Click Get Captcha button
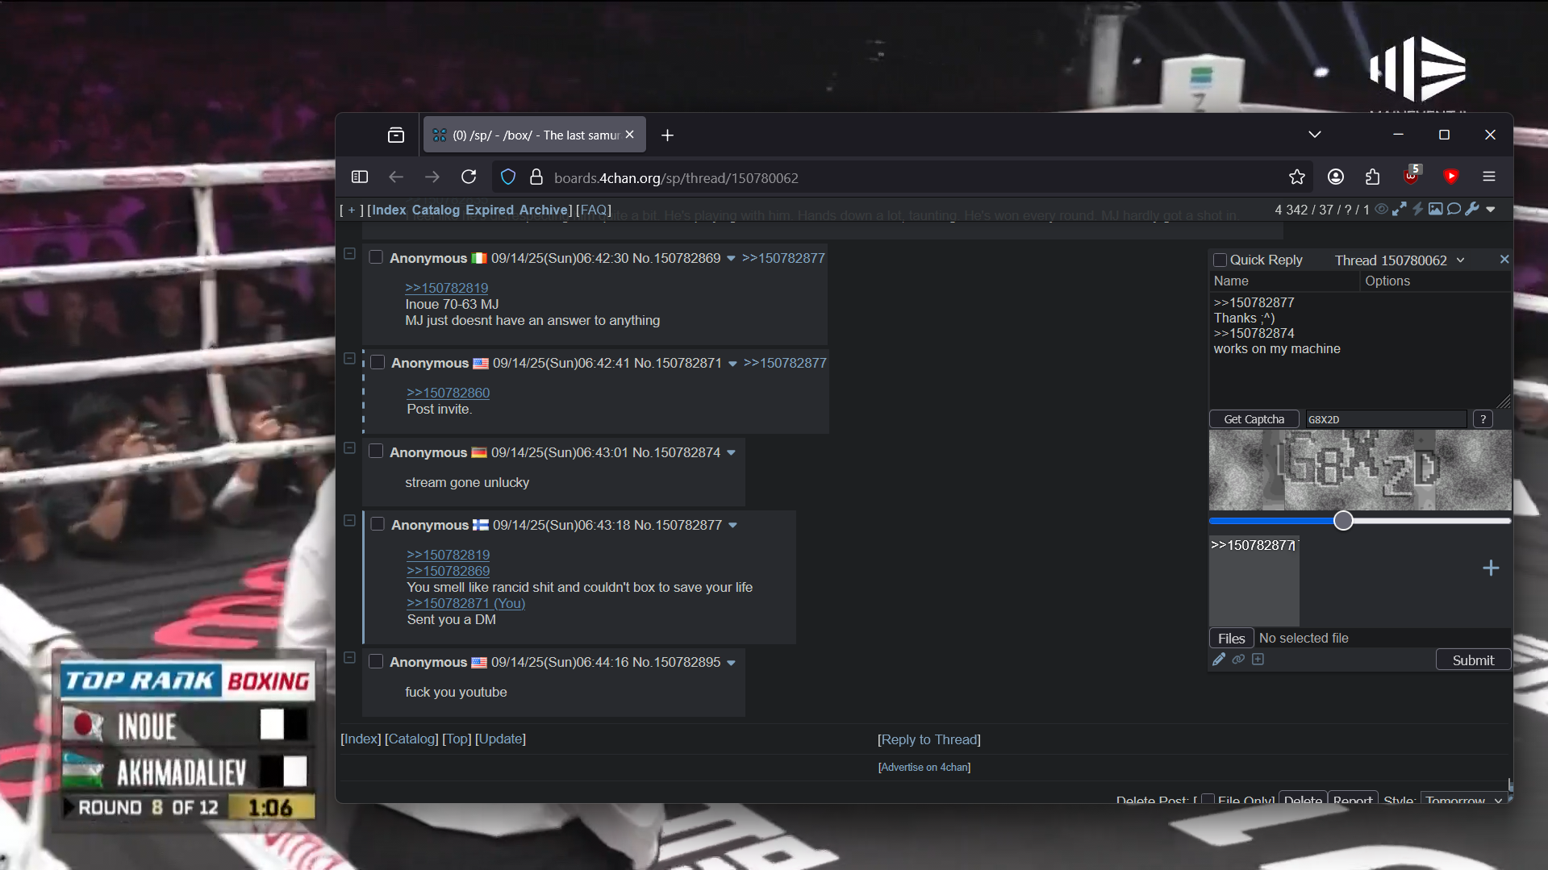The height and width of the screenshot is (870, 1548). (1254, 419)
